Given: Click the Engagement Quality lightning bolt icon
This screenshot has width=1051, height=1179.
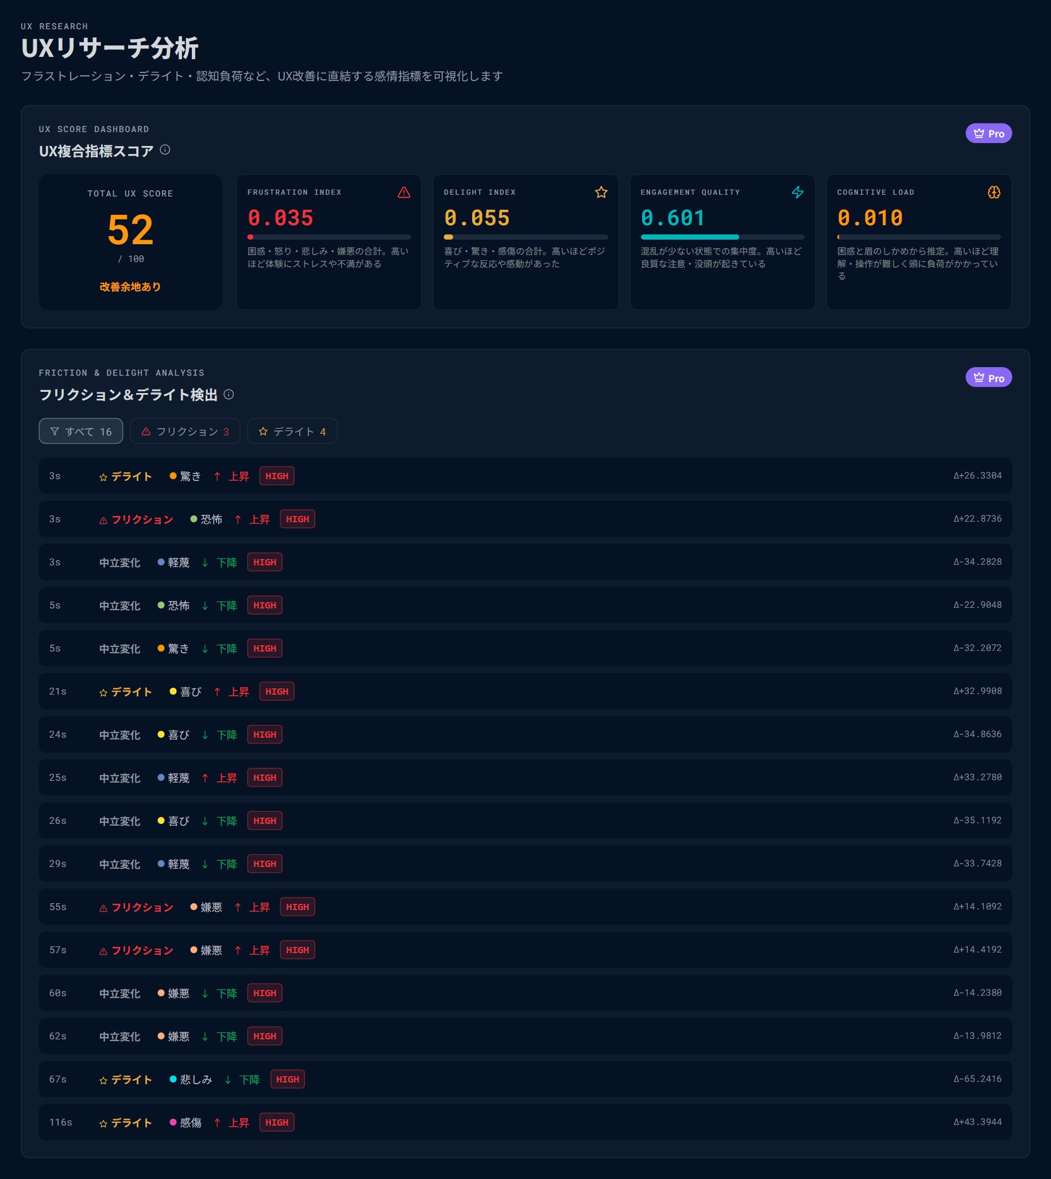Looking at the screenshot, I should [798, 192].
